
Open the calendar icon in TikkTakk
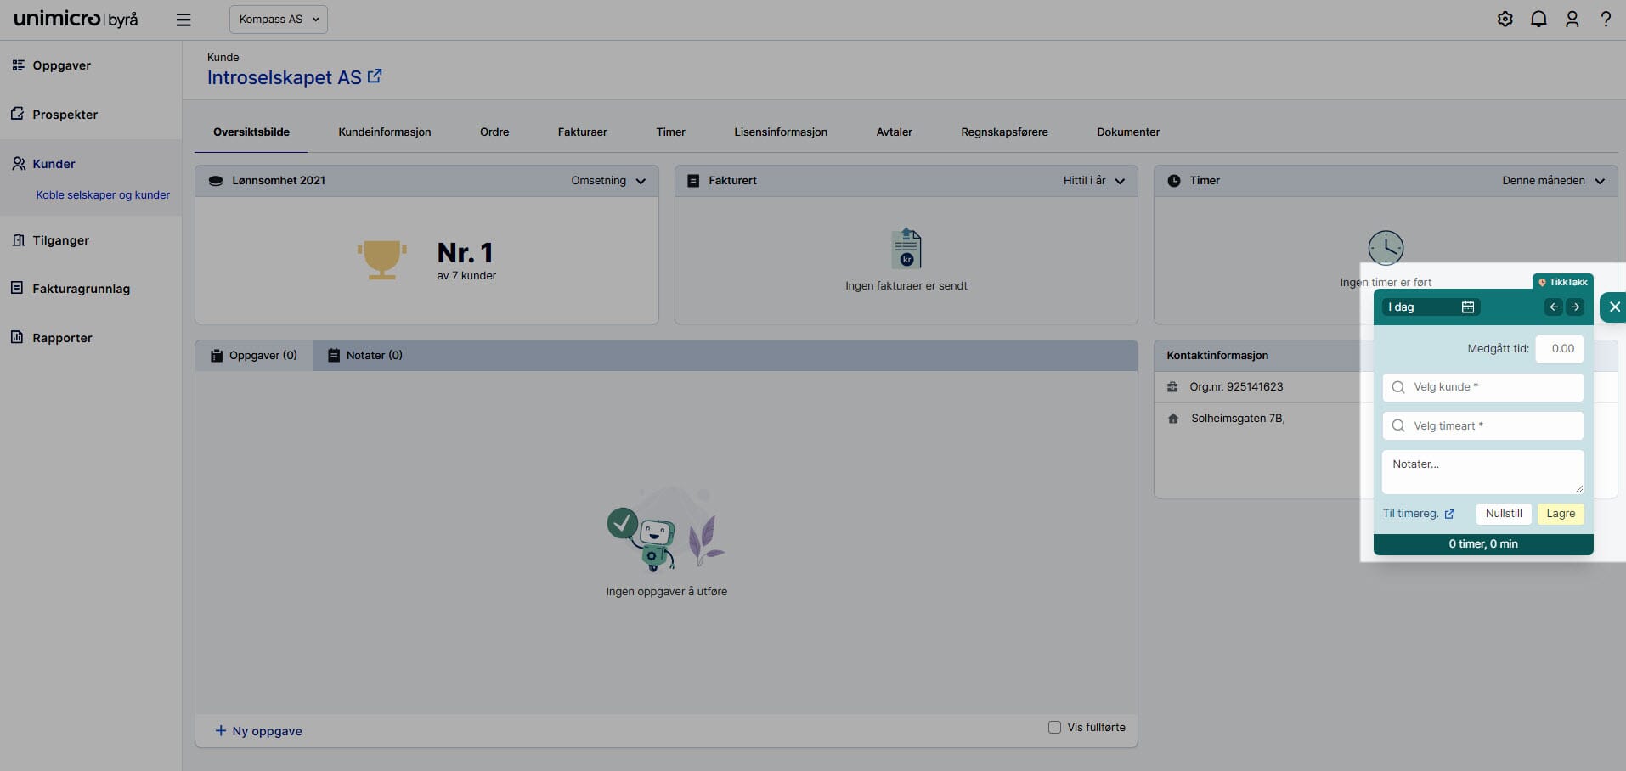click(1468, 307)
